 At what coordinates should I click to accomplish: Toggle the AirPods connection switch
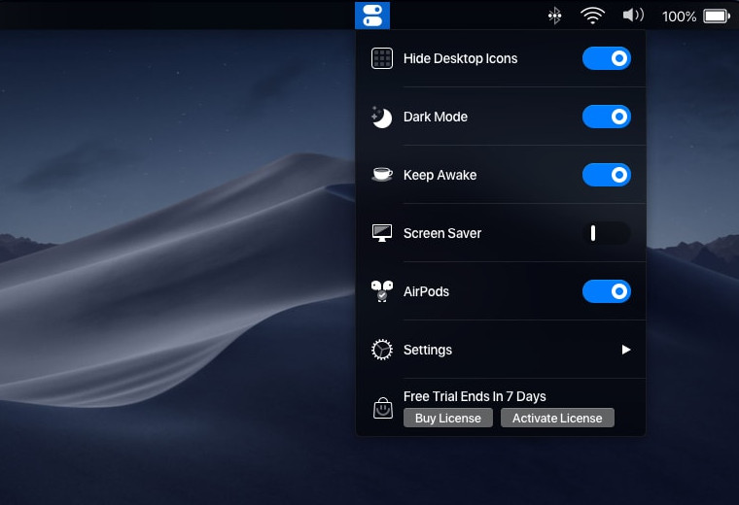[x=607, y=291]
